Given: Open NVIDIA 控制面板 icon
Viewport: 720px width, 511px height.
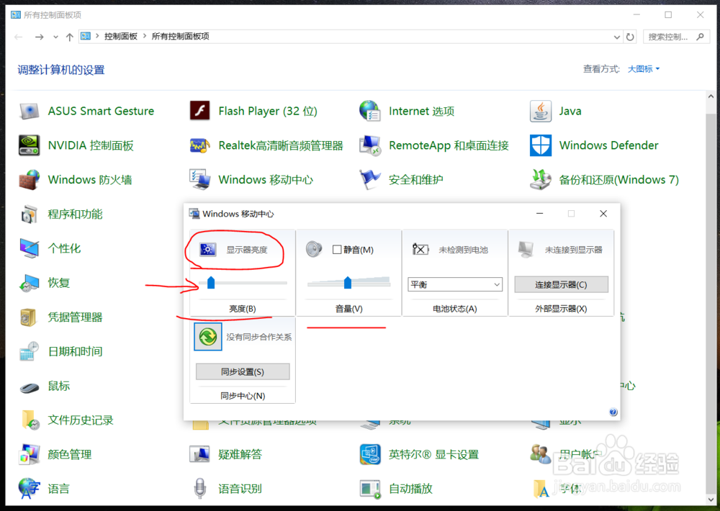Looking at the screenshot, I should (x=30, y=145).
